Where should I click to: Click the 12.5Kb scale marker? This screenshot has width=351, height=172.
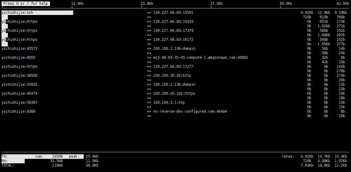pyautogui.click(x=77, y=4)
